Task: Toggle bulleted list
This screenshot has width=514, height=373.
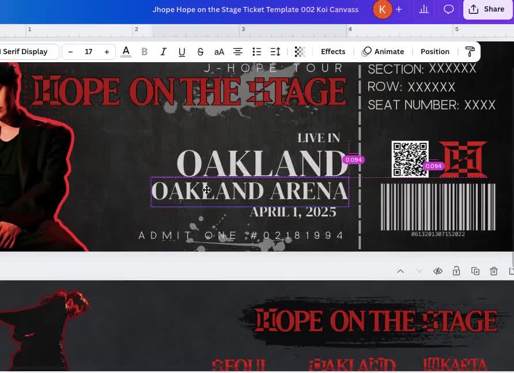Action: 256,52
